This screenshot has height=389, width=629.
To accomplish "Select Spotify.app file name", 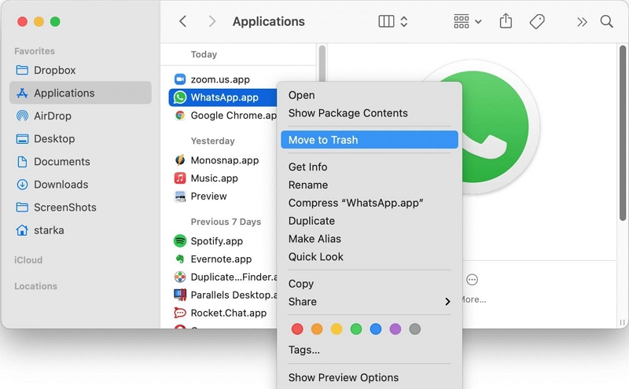I will [217, 241].
